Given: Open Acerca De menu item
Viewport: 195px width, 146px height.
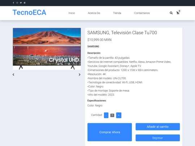Looking at the screenshot, I should pos(94,13).
